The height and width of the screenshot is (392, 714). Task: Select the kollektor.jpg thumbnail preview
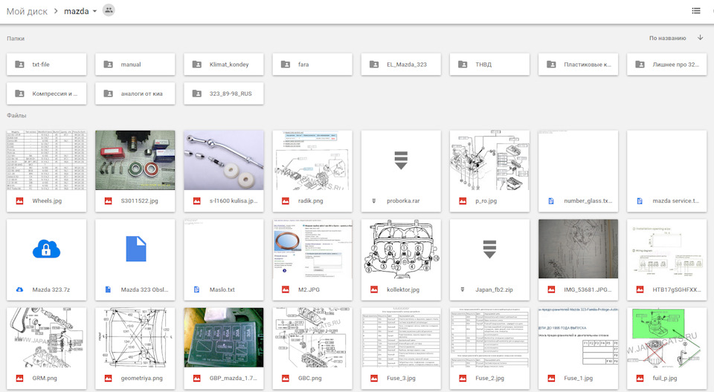click(x=401, y=249)
